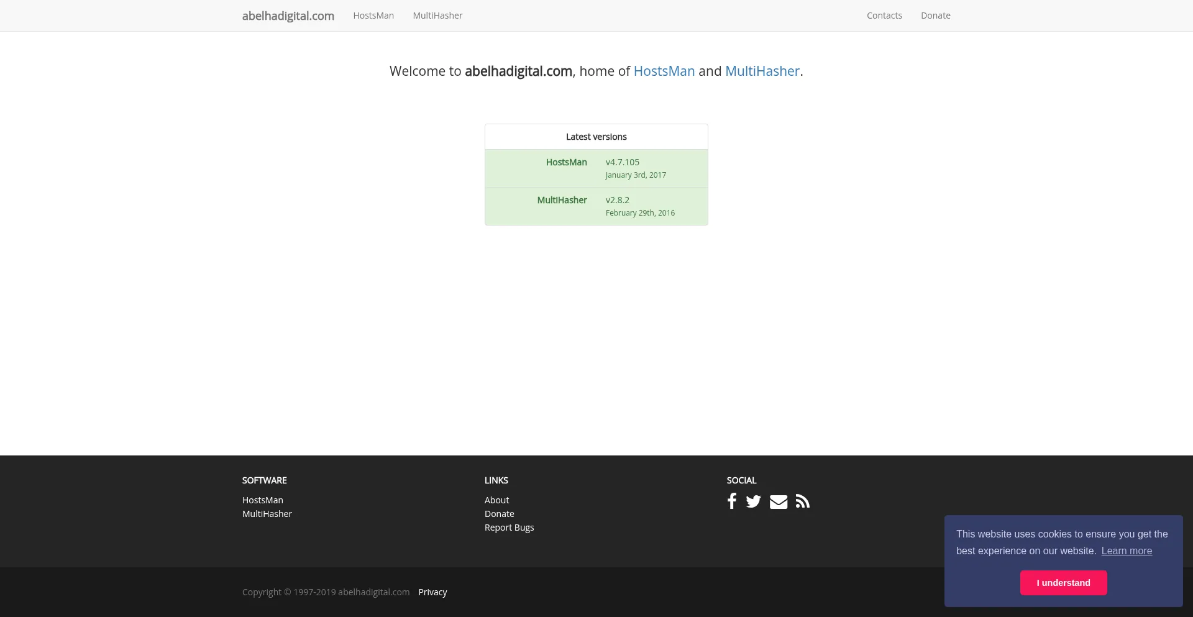The height and width of the screenshot is (617, 1193).
Task: Open HostsMan in top navigation bar
Action: [x=373, y=16]
